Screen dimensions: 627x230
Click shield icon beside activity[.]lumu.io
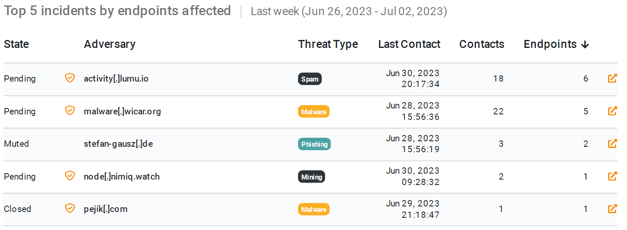tap(70, 78)
